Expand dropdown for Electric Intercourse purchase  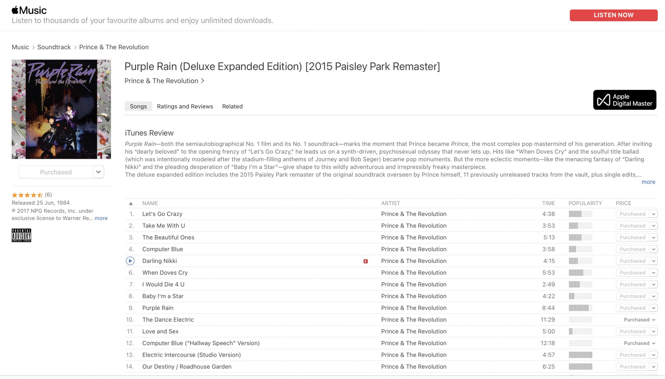pyautogui.click(x=653, y=355)
